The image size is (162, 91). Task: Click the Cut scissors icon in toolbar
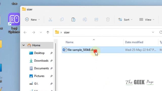(50, 19)
